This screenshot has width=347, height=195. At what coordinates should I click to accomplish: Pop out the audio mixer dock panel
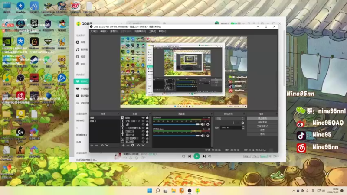pos(211,114)
